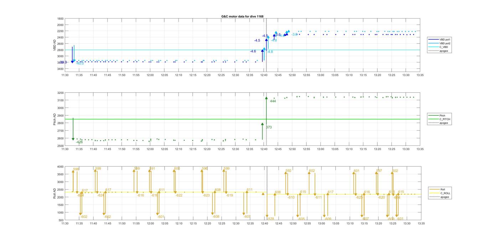Click the '592' roll move label
Viewport: 499px width, 247px height.
tap(288, 171)
